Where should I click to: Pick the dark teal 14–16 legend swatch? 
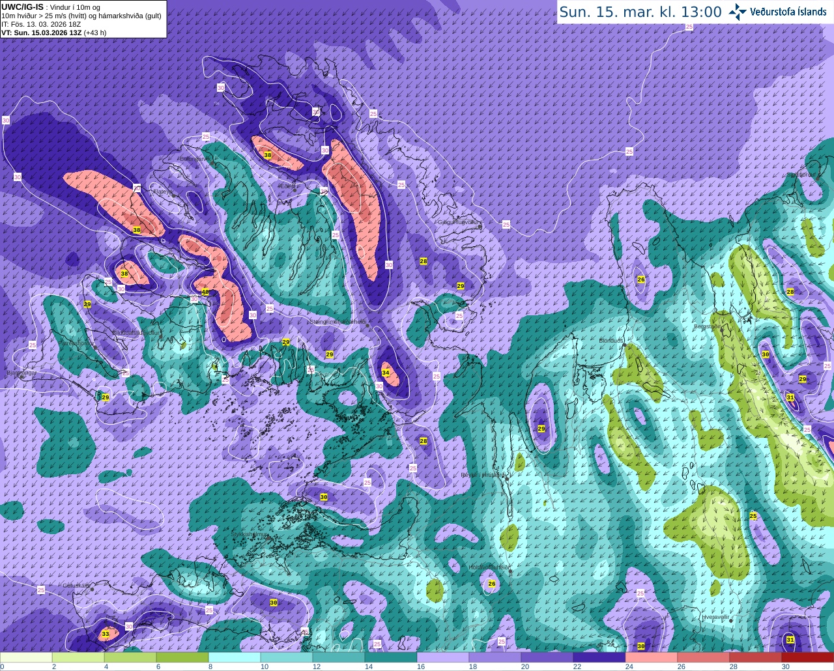coord(391,657)
